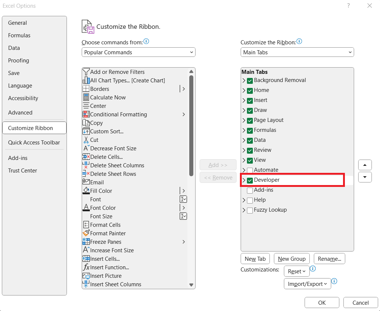This screenshot has height=311, width=380.
Task: Select the Format Painter brush icon
Action: (86, 233)
